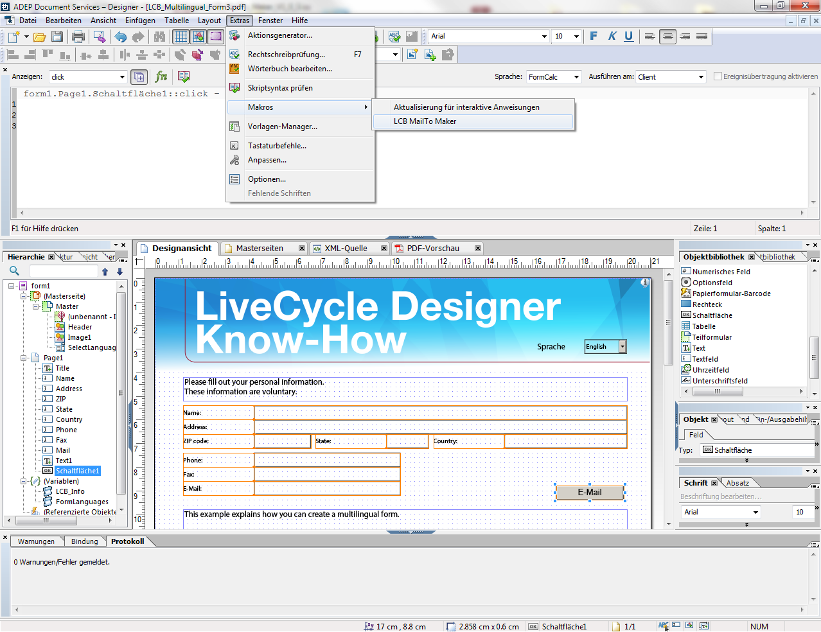Open Optionen menu entry
This screenshot has width=821, height=632.
[300, 179]
